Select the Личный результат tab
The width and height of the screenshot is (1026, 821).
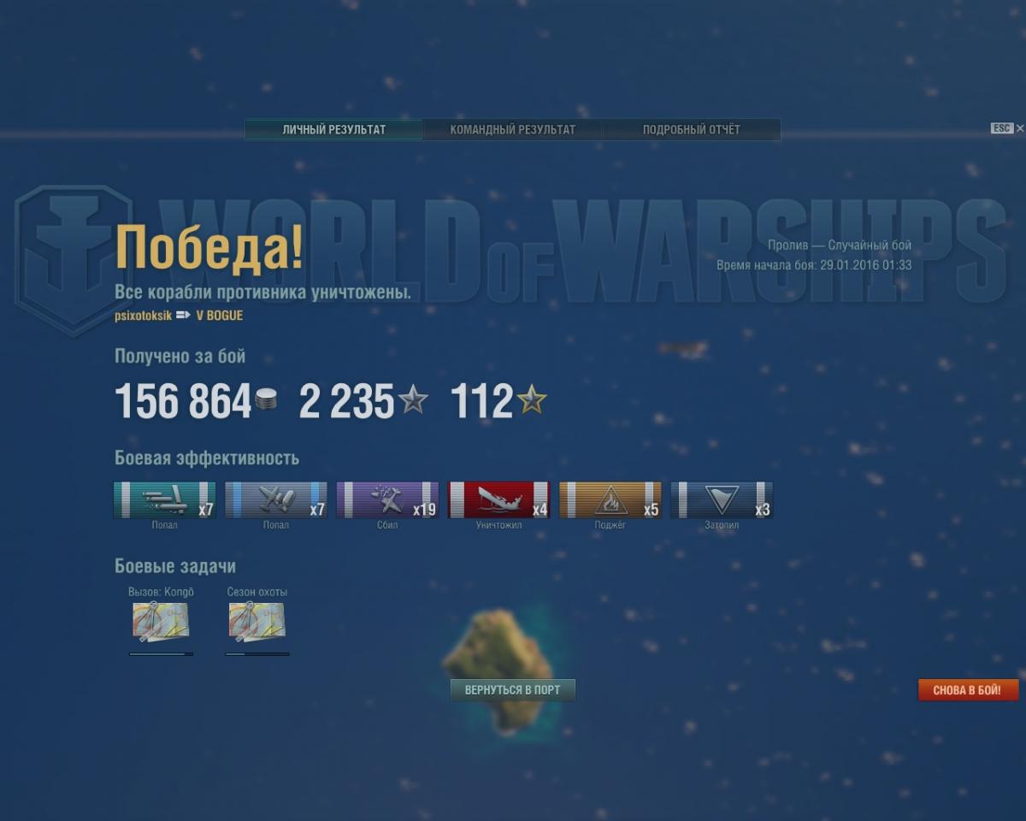tap(334, 130)
